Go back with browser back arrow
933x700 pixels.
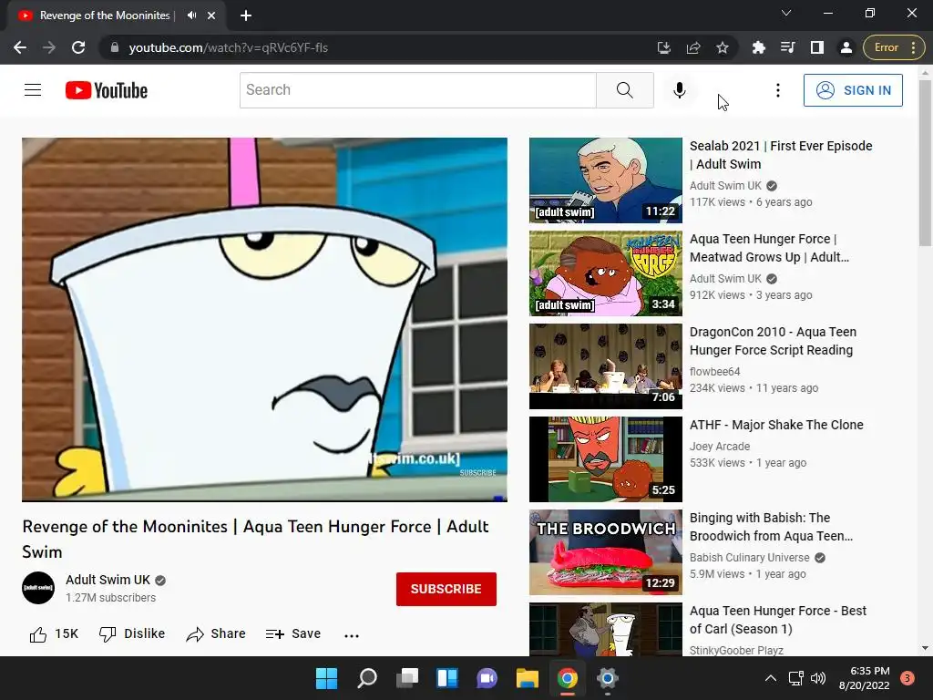(20, 47)
